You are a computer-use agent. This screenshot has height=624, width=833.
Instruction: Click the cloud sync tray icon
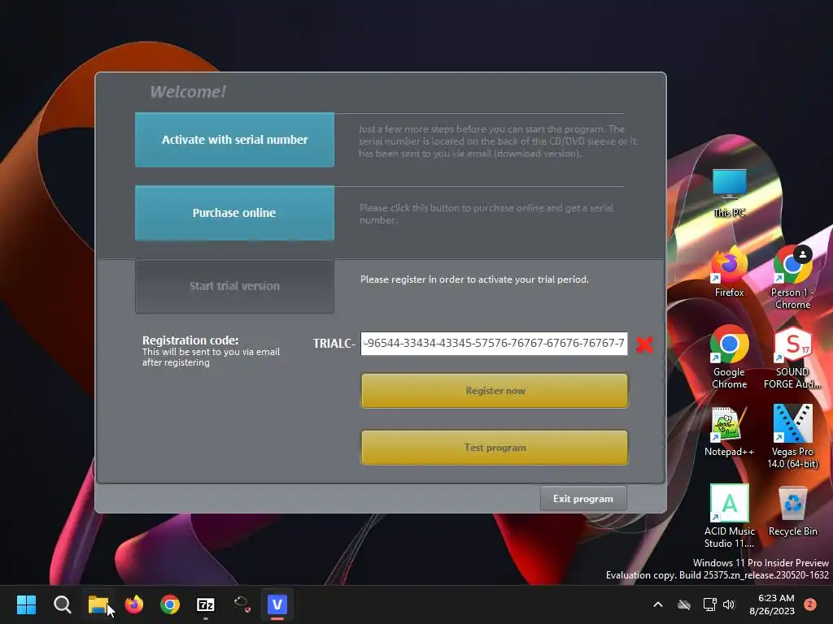point(684,604)
